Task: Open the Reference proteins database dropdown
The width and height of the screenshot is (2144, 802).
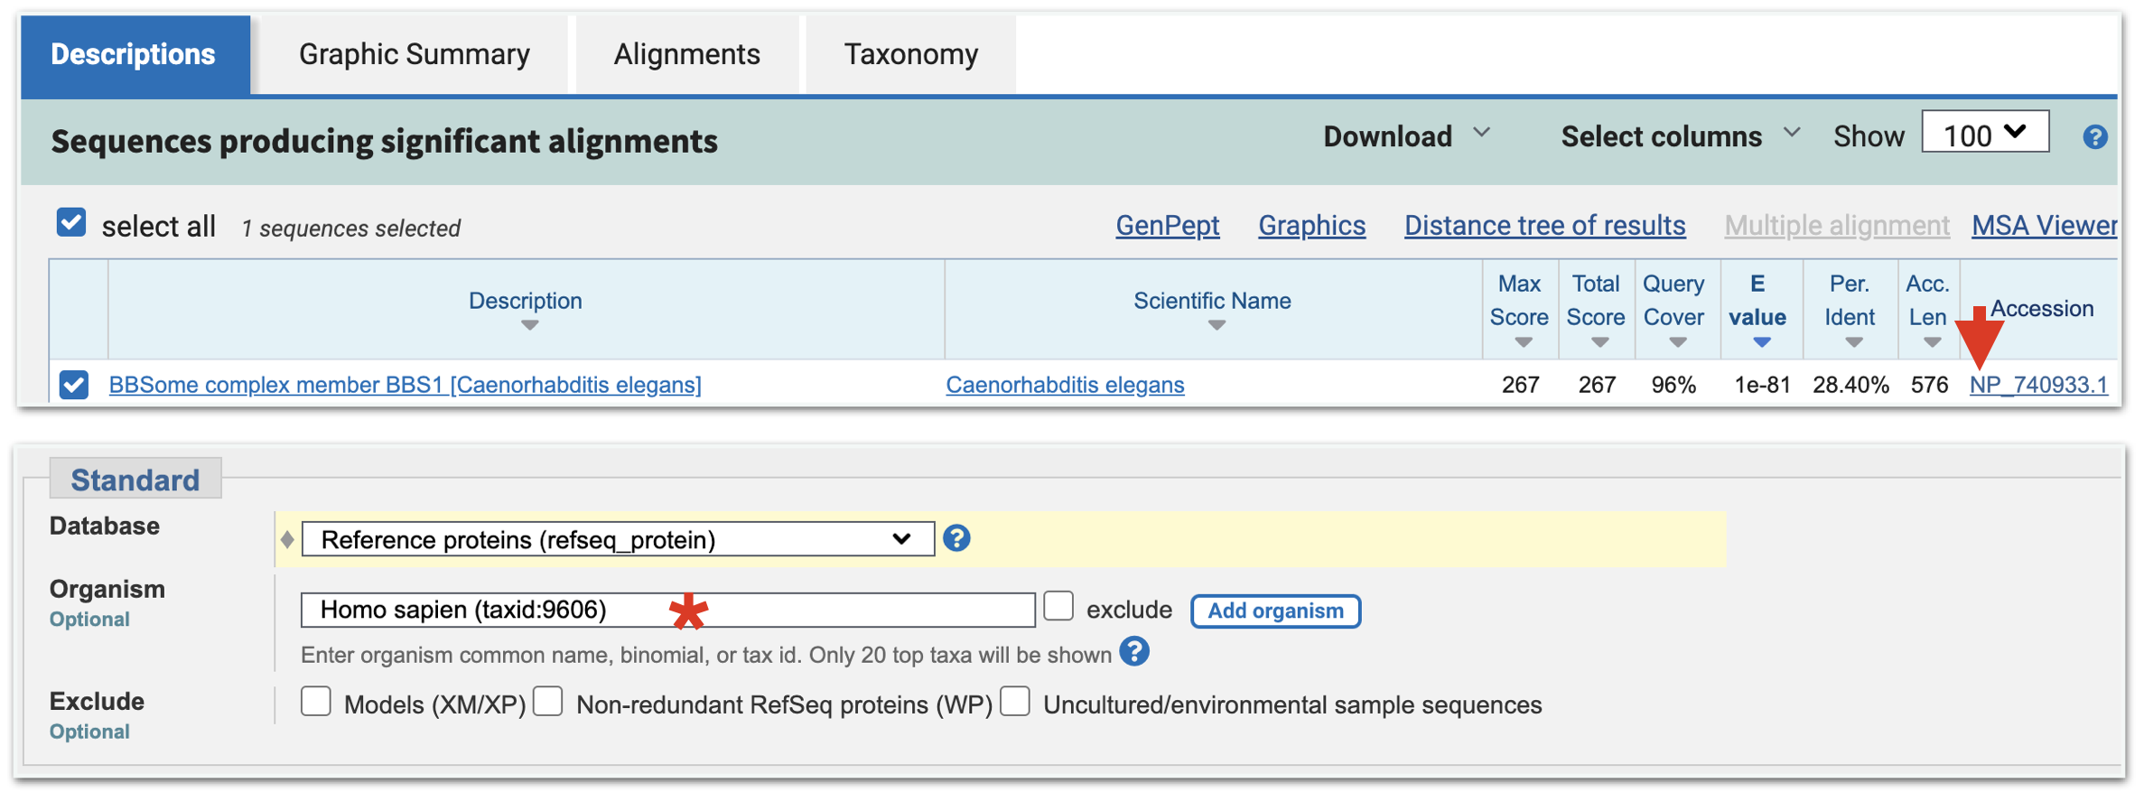Action: 617,540
